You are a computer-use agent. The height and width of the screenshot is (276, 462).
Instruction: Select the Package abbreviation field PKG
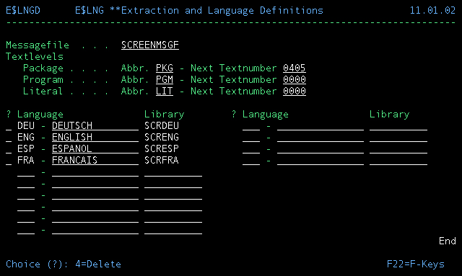[165, 68]
